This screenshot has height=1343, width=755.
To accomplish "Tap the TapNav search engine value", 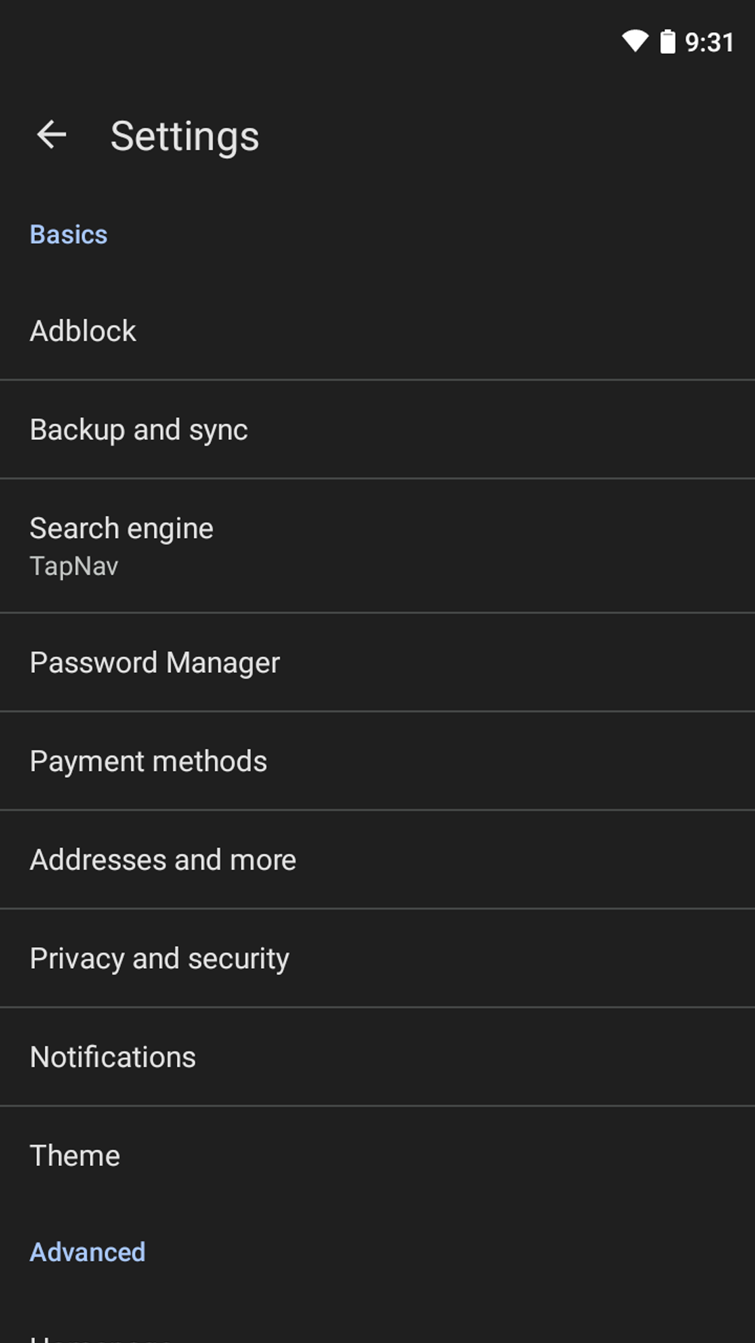I will click(x=74, y=566).
